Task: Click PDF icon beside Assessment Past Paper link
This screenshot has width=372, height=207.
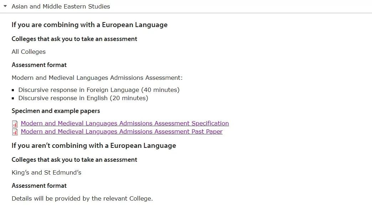Action: pos(15,132)
